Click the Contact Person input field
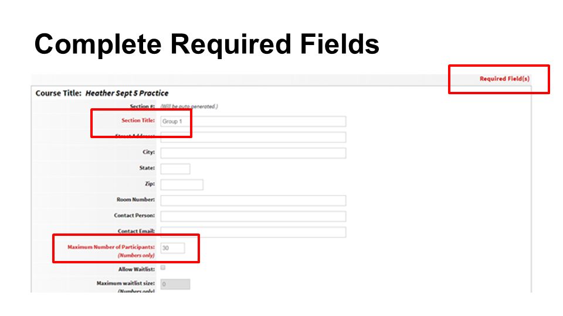Screen dimensions: 563x316 point(253,216)
